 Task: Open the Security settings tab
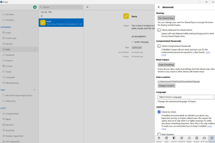[173, 139]
